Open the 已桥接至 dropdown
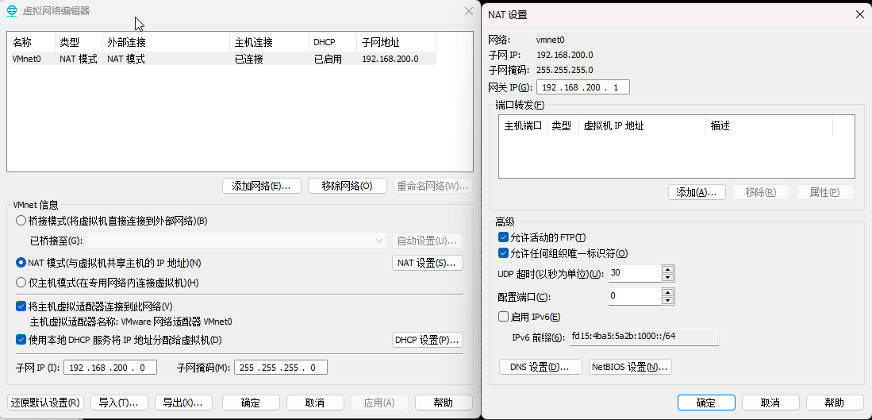Image resolution: width=872 pixels, height=420 pixels. pyautogui.click(x=236, y=241)
